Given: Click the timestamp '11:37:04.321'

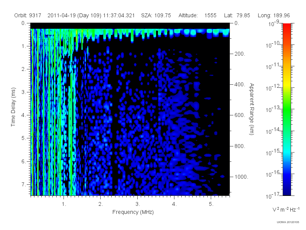Looking at the screenshot, I should click(x=119, y=15).
